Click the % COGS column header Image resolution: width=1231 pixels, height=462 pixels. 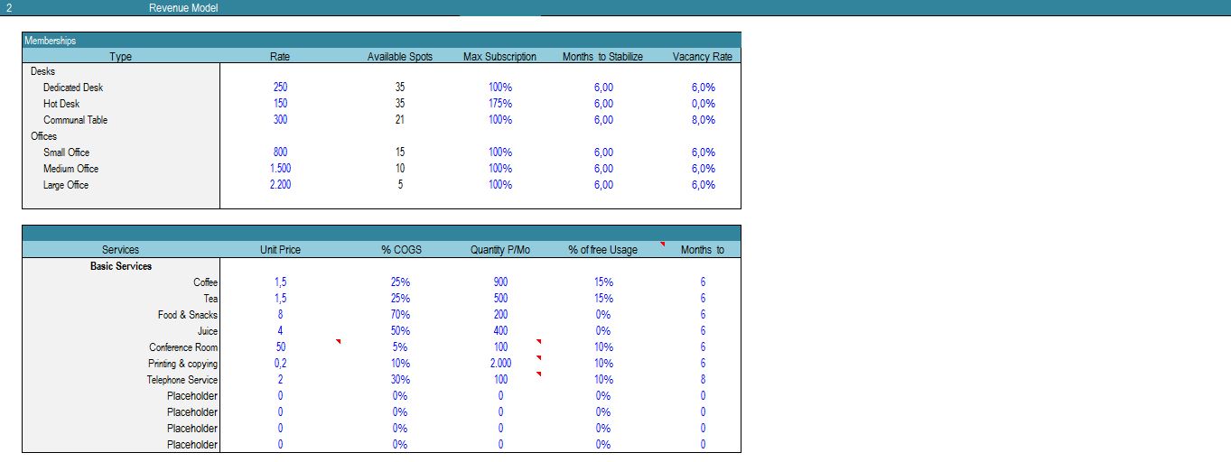tap(400, 250)
